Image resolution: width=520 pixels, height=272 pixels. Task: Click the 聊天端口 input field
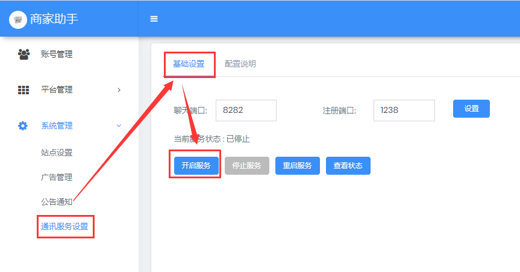point(246,110)
